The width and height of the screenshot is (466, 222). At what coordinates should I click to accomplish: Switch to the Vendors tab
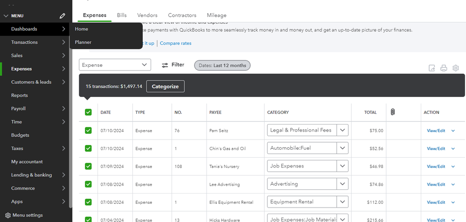(147, 15)
